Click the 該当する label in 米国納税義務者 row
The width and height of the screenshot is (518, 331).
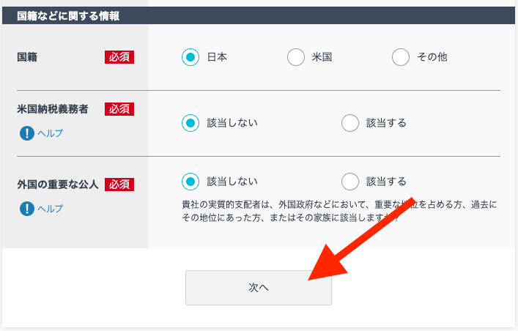386,123
